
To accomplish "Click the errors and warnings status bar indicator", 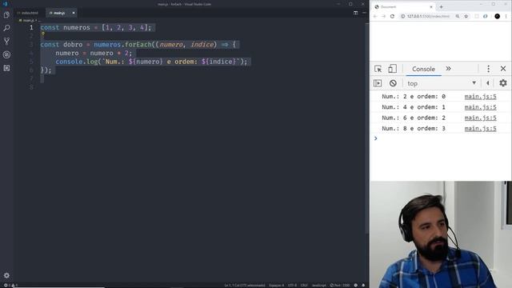I will [x=10, y=285].
